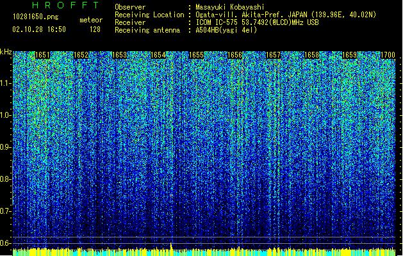Click the 1653 time marker
Screen dimensions: 403x256
120,55
